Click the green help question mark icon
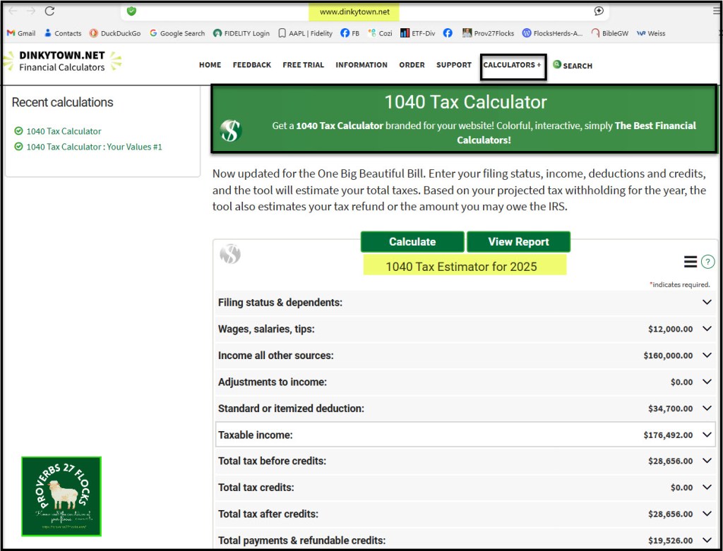 click(708, 262)
